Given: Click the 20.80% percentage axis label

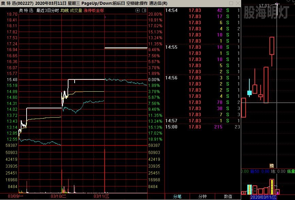Looking at the screenshot, I should coord(155,14).
